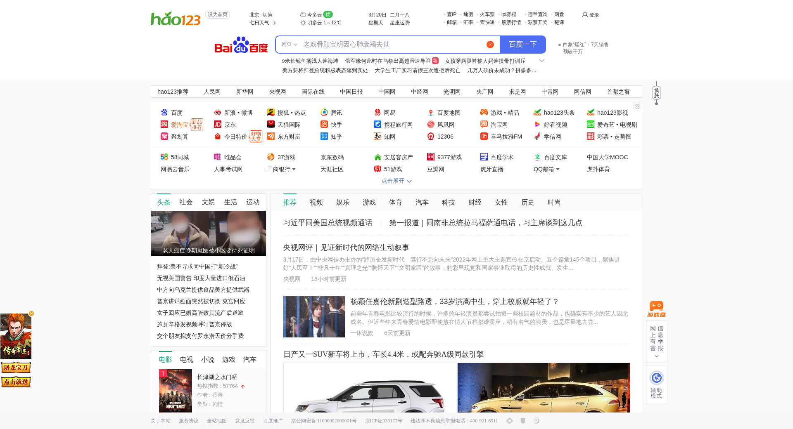Image resolution: width=793 pixels, height=429 pixels.
Task: Open the 12306 railway icon
Action: (431, 137)
